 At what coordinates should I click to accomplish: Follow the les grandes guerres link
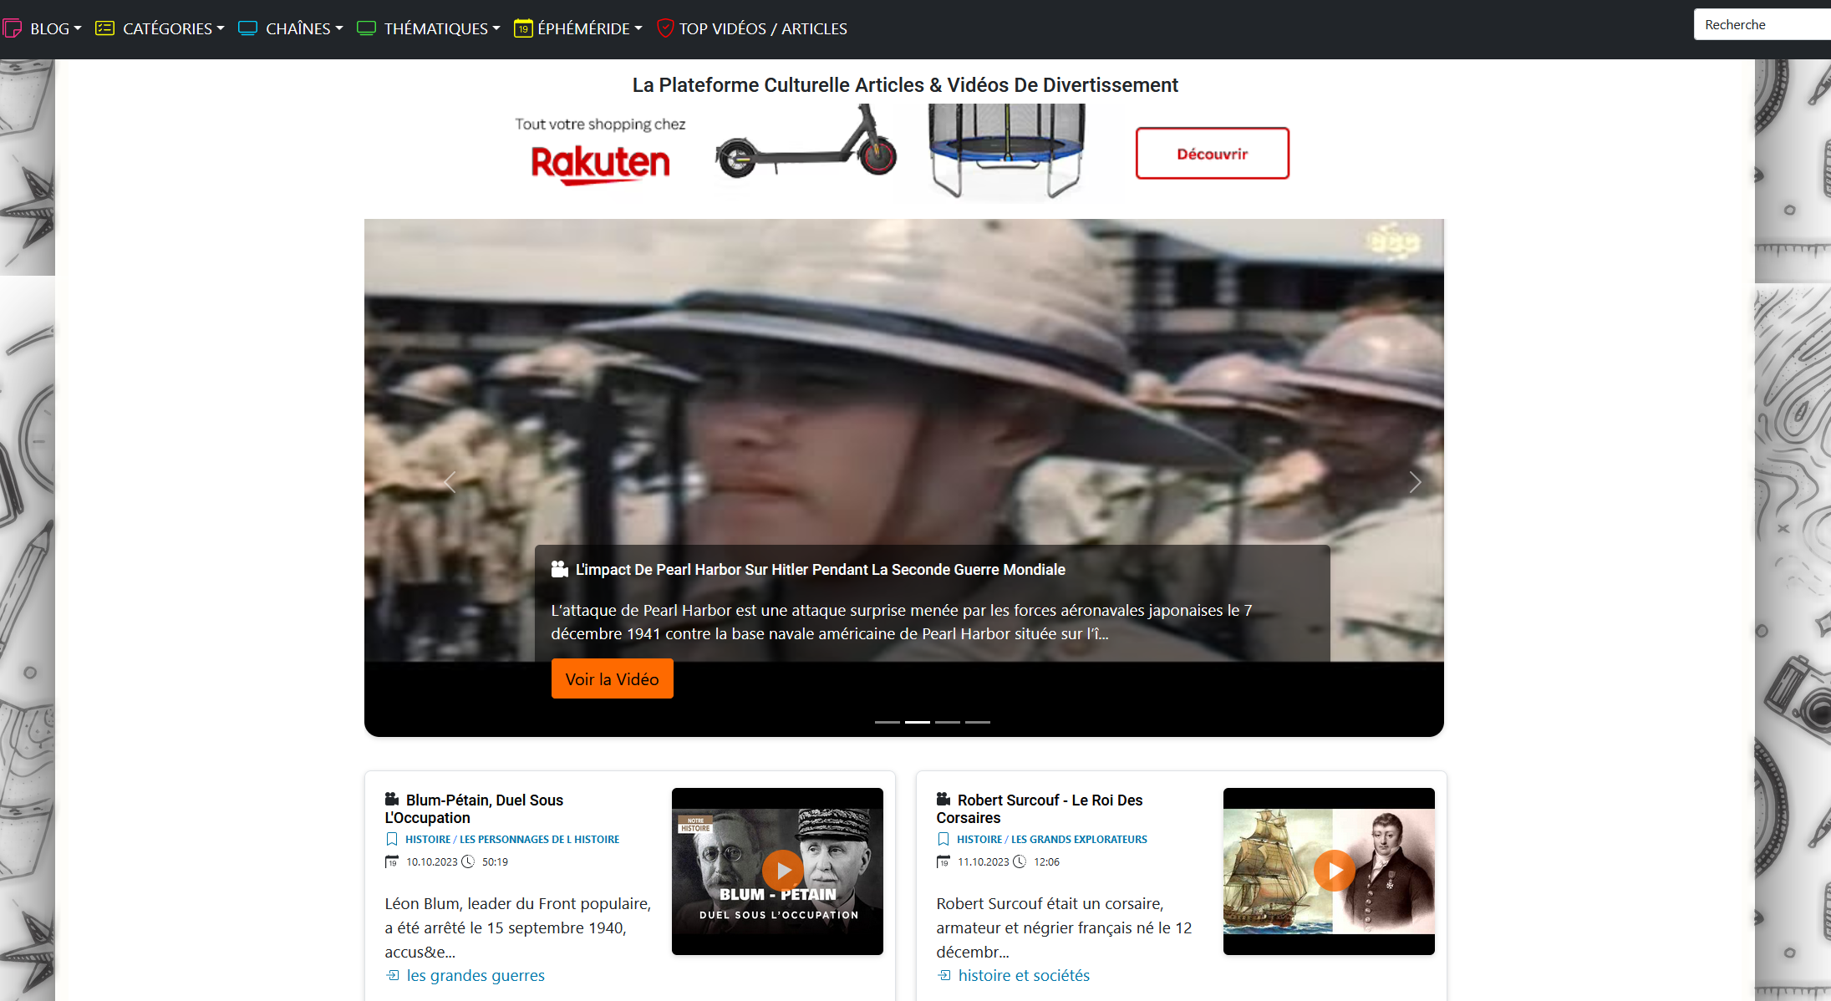click(475, 975)
